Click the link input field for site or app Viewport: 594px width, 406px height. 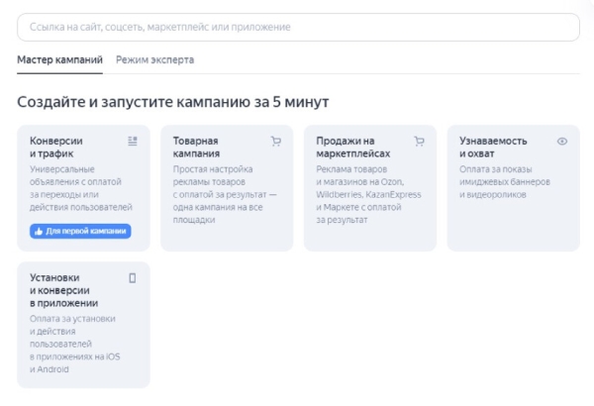(x=298, y=28)
